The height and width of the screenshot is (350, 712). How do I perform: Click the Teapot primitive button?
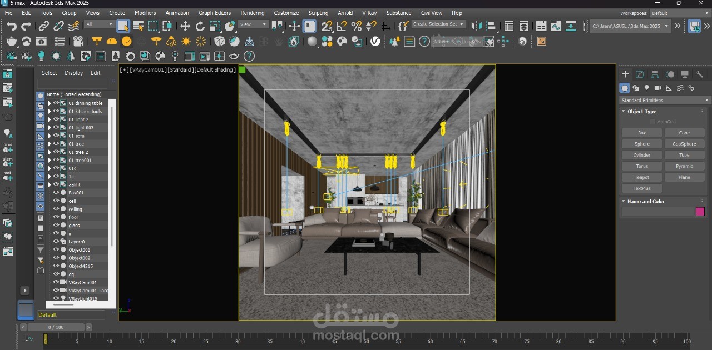[642, 177]
